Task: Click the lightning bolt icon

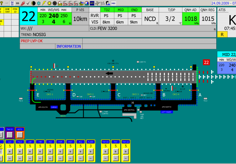Action: (x=44, y=3)
